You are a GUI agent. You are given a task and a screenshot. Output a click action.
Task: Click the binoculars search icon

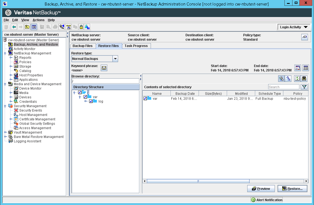(304, 79)
